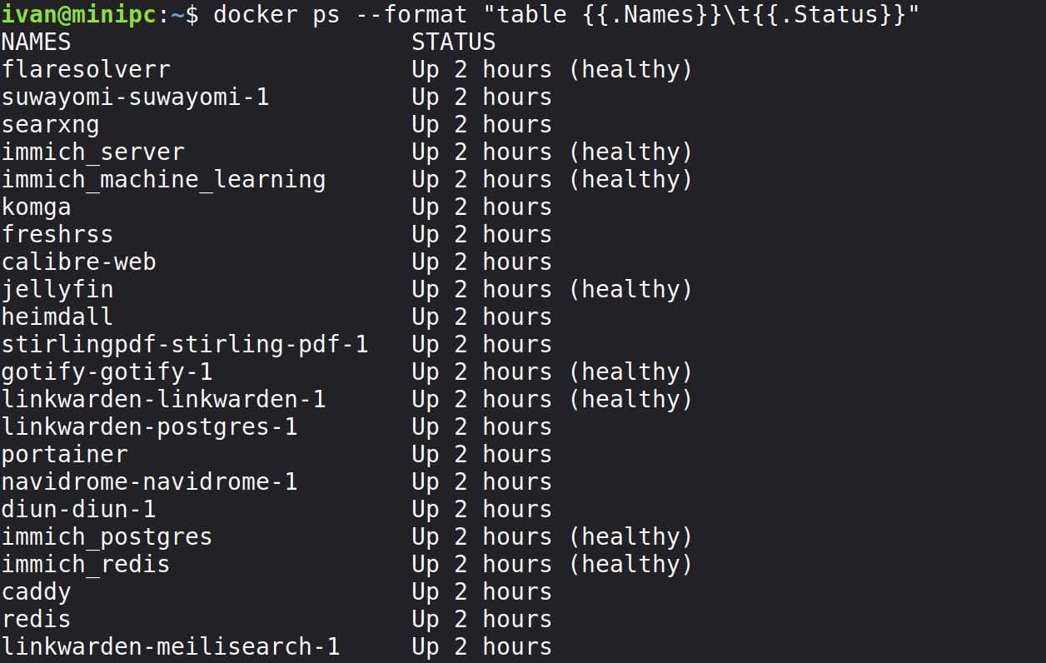
Task: Click the freshrss container name
Action: 57,234
